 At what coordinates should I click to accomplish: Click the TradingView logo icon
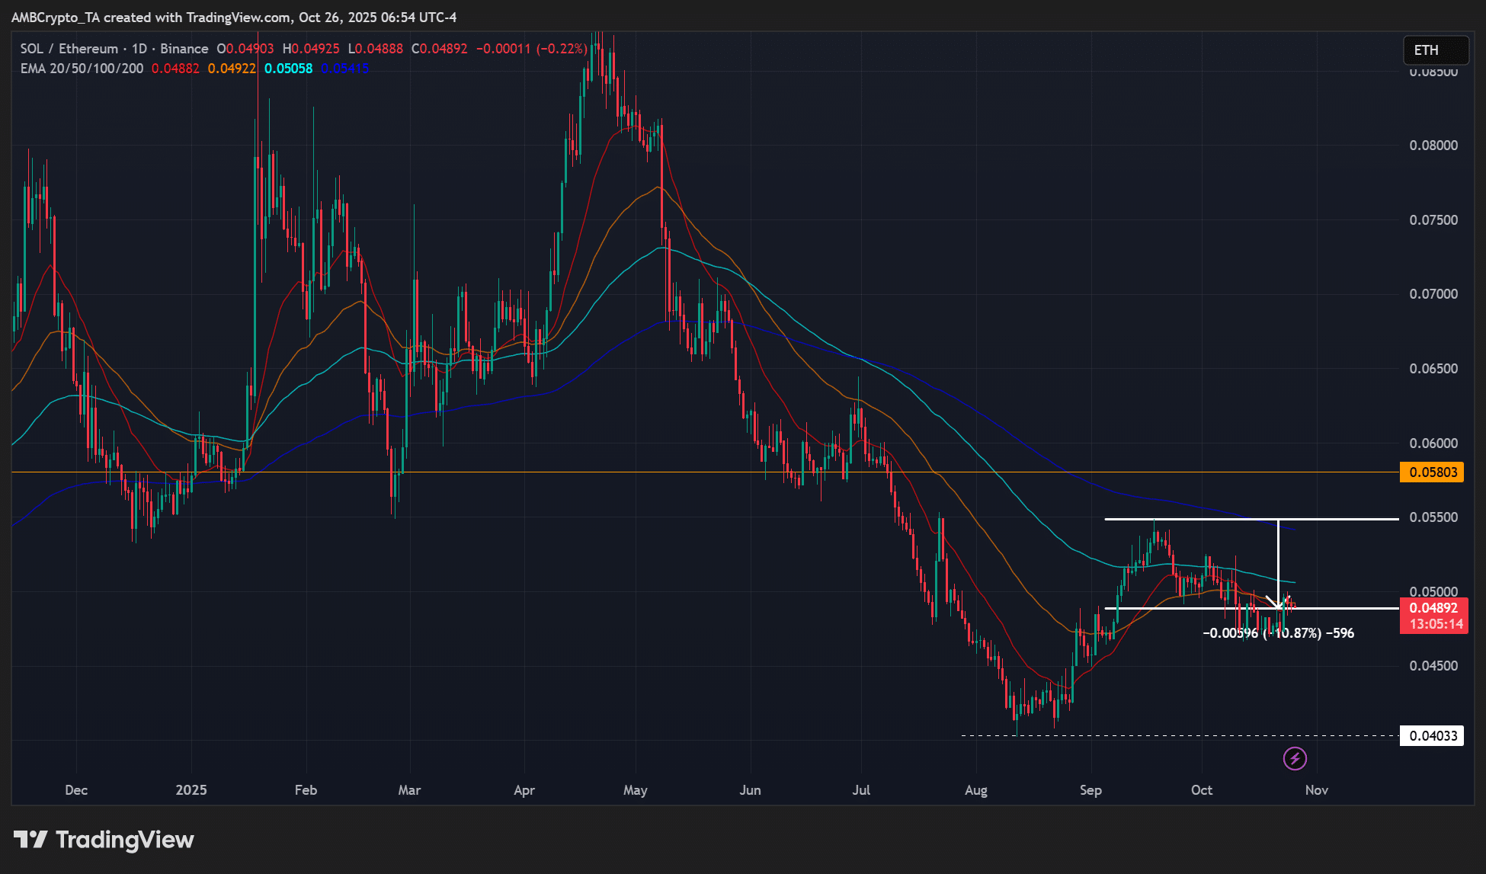tap(30, 840)
